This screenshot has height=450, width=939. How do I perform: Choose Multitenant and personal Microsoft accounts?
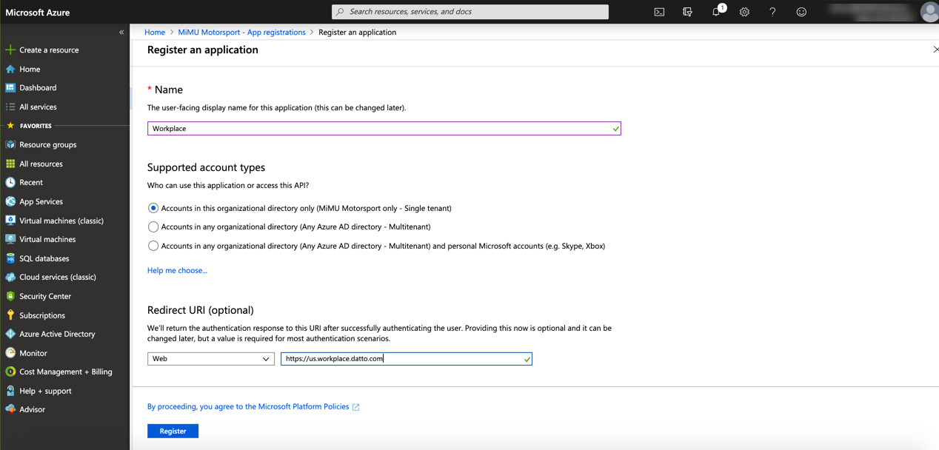coord(153,246)
